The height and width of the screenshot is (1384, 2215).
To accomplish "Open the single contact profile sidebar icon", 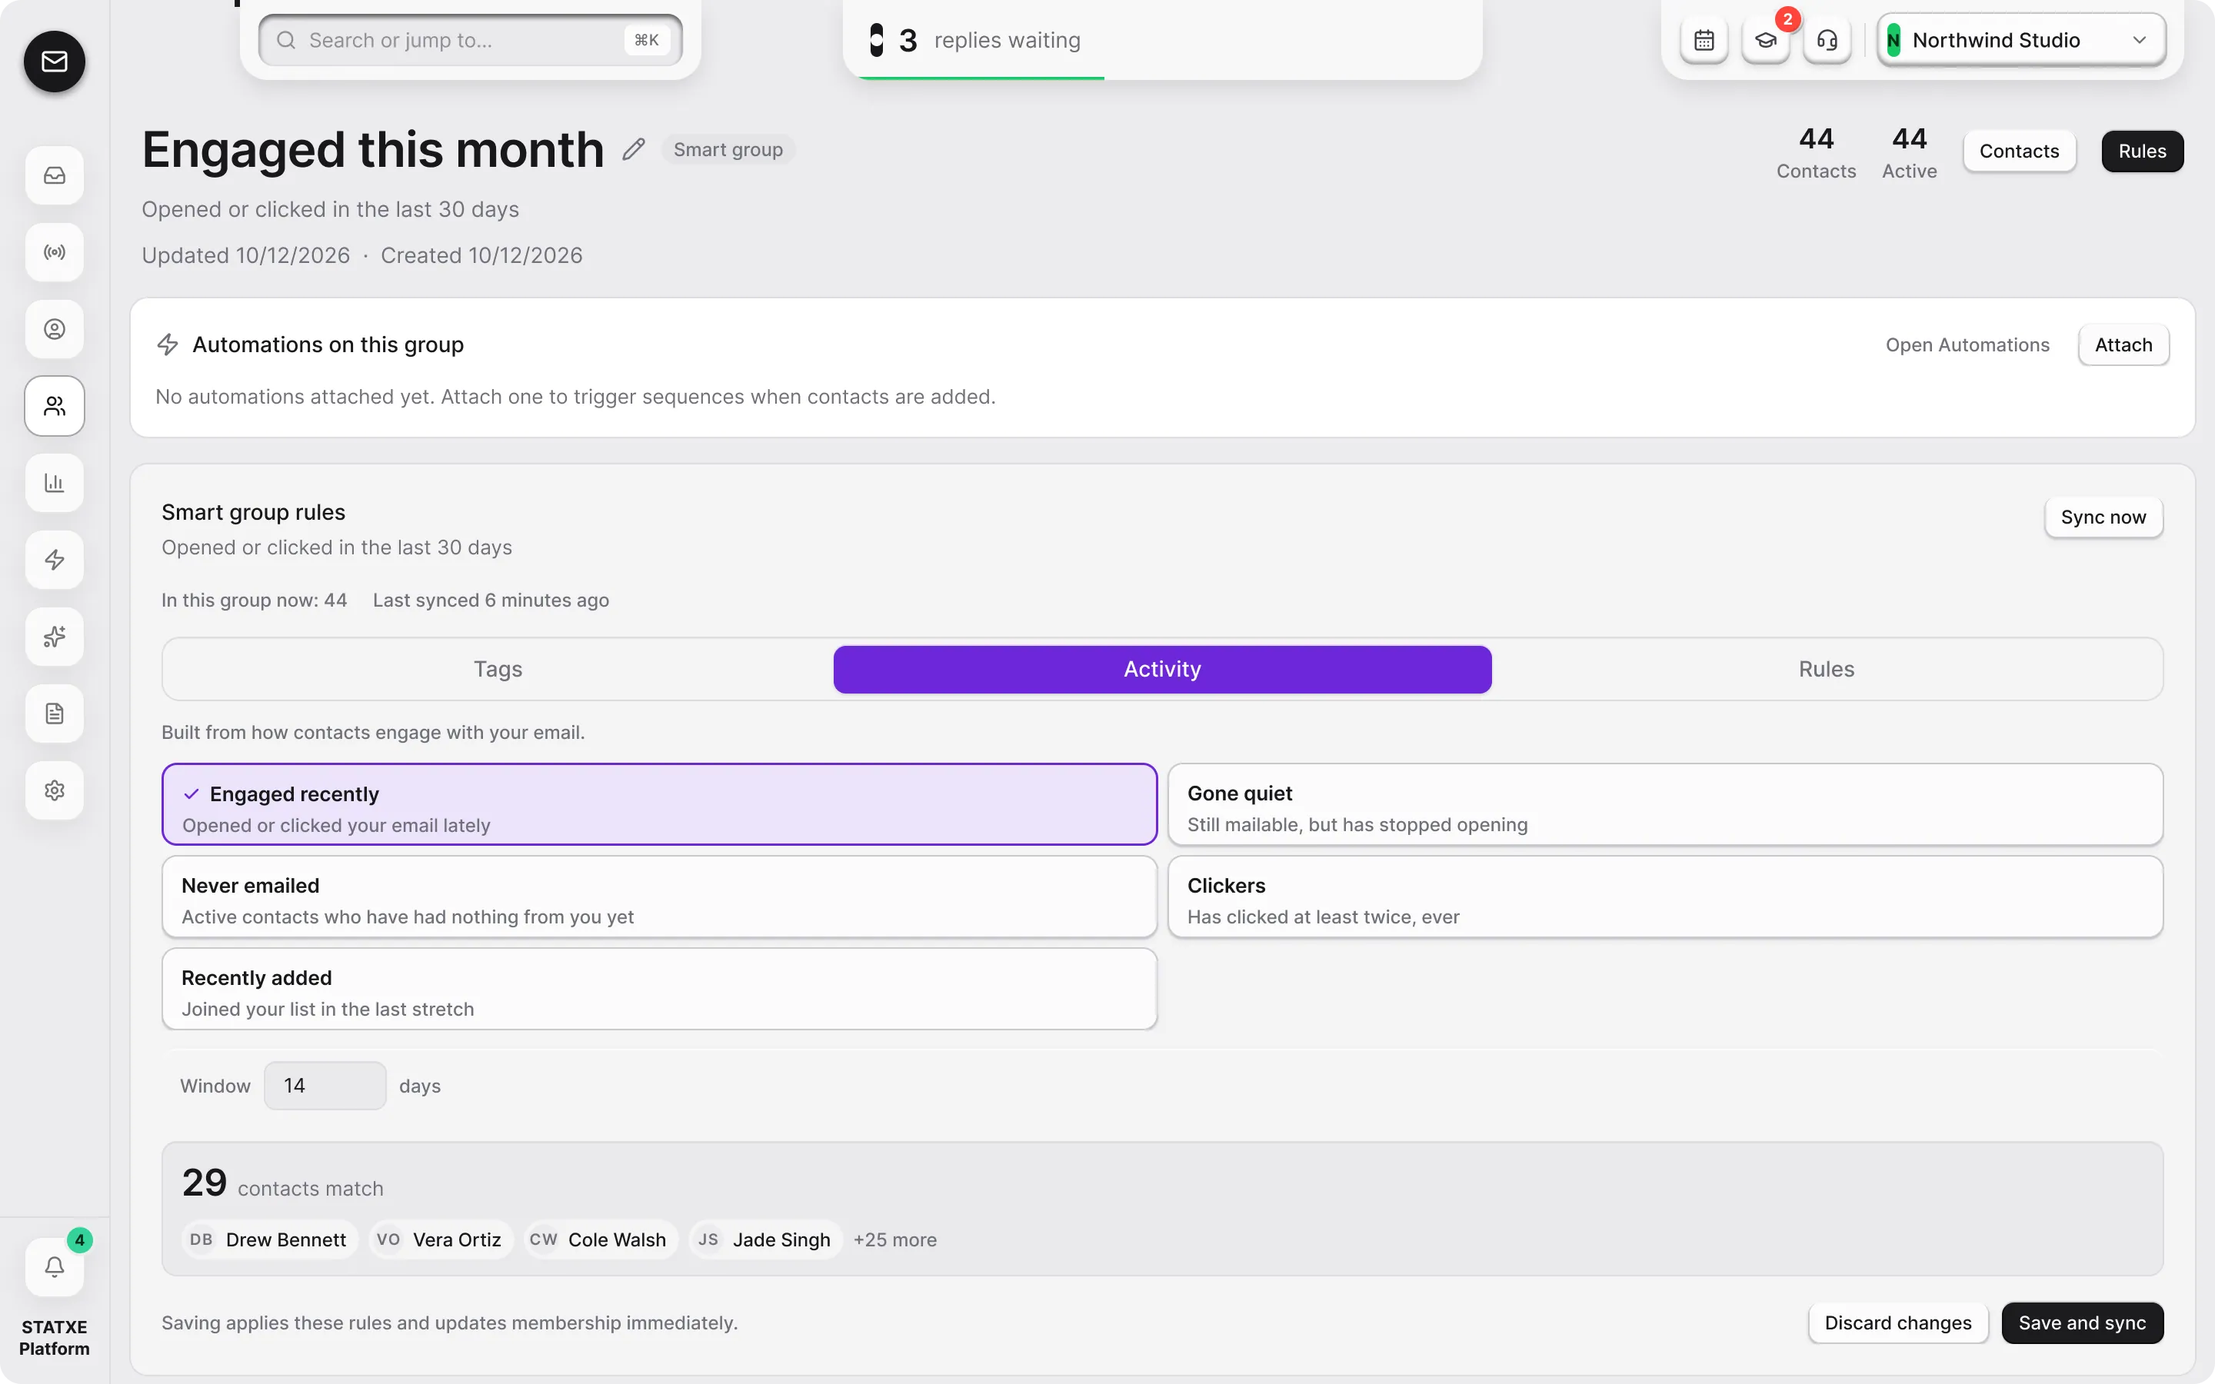I will [54, 328].
